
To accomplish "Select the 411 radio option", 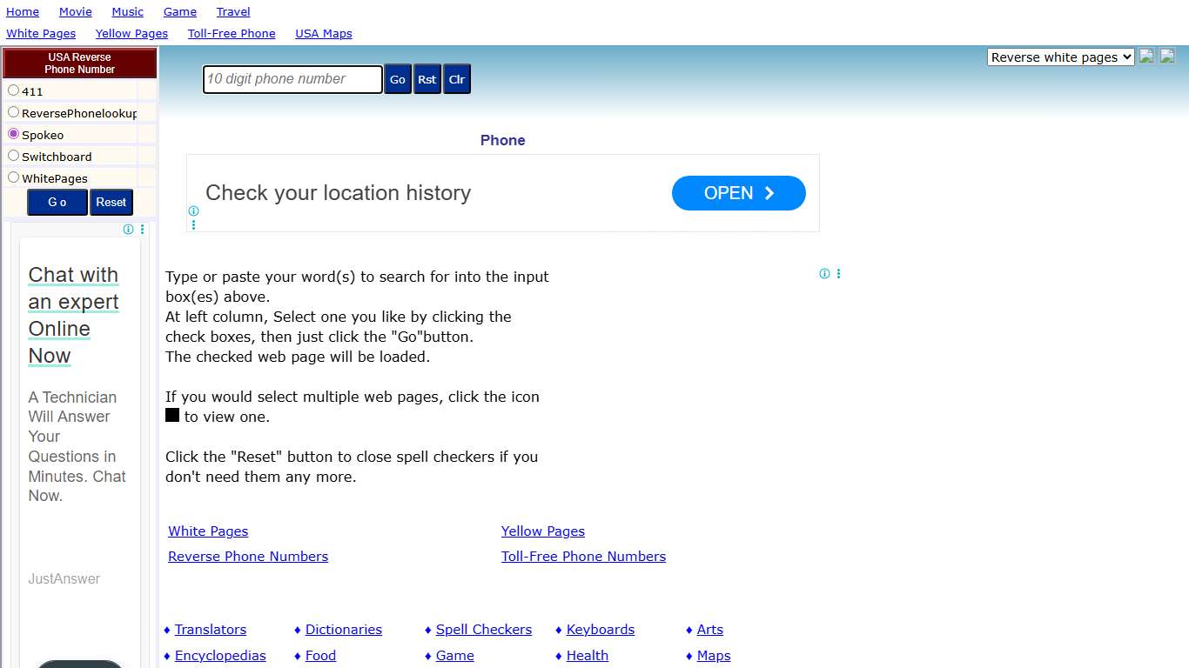I will click(14, 90).
